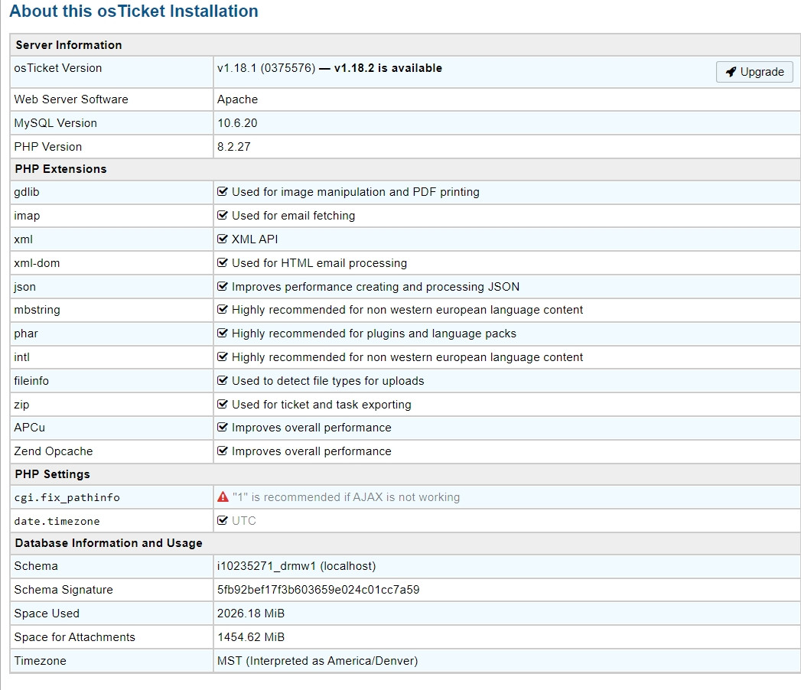Click the 'PHP Version' label
Screen dimensions: 801x690
tap(47, 147)
